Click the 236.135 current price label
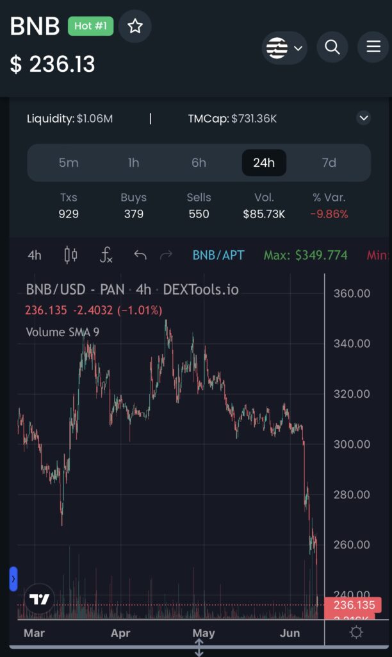 pyautogui.click(x=353, y=605)
